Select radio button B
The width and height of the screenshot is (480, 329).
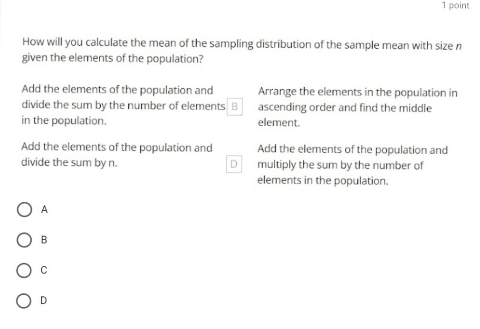24,240
